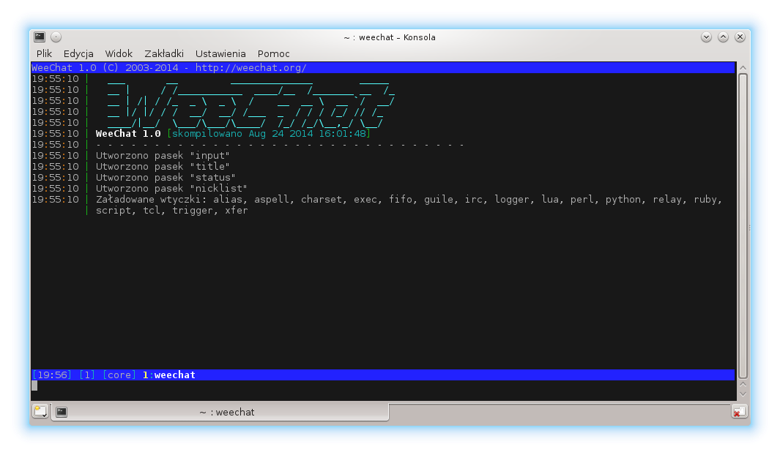The height and width of the screenshot is (455, 780).
Task: Click the word 'xfer' in plugin list
Action: click(x=237, y=211)
